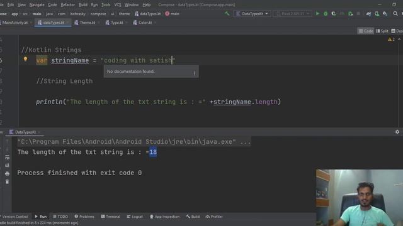The image size is (403, 226).
Task: Sync Project with Gradle Files icon
Action: point(369,14)
